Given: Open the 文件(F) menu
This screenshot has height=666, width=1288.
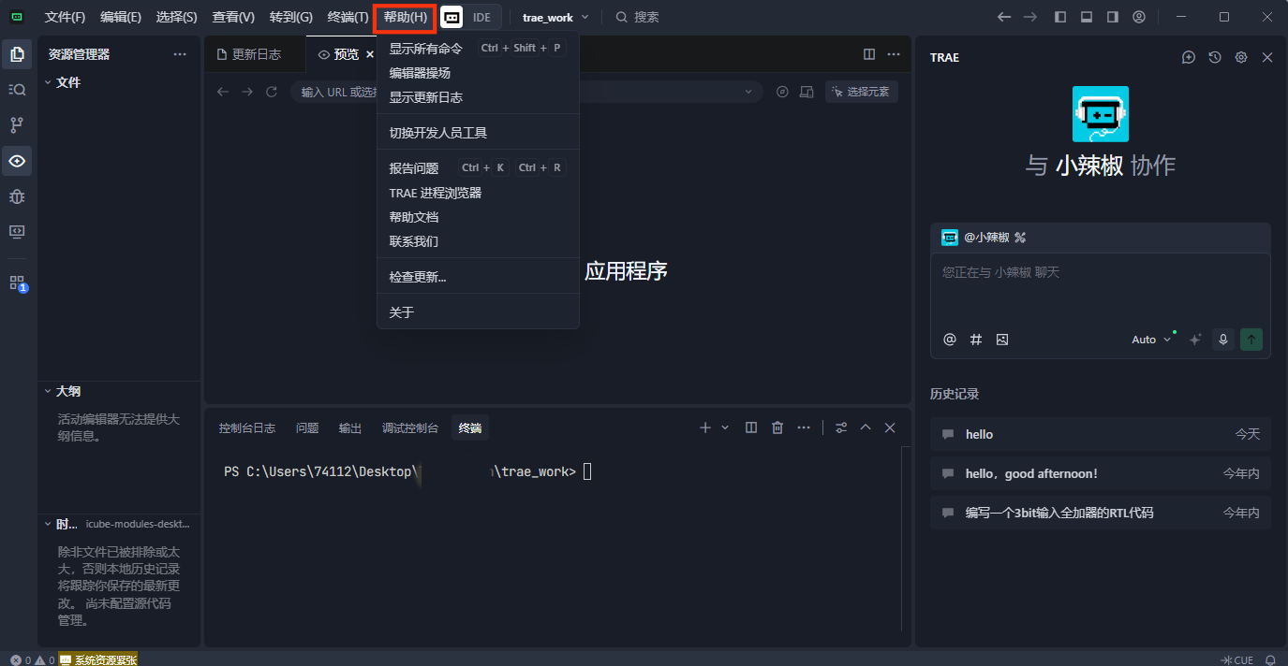Looking at the screenshot, I should [x=65, y=17].
